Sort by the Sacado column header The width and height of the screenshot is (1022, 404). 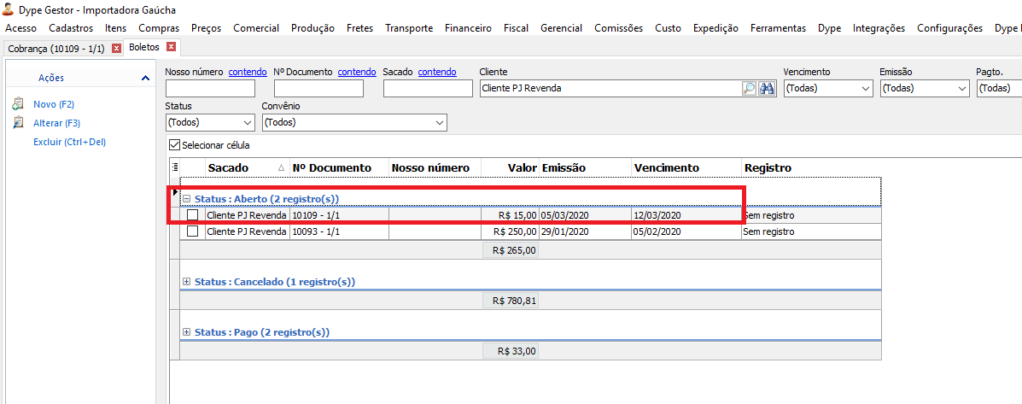coord(247,167)
